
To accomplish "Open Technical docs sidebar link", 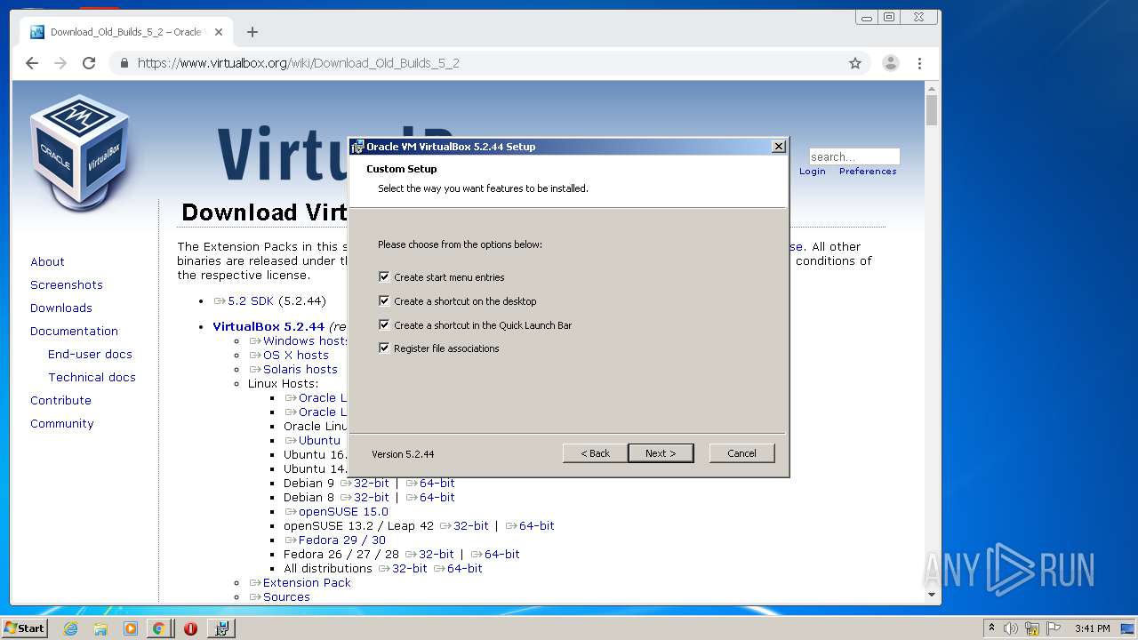I will pyautogui.click(x=92, y=378).
